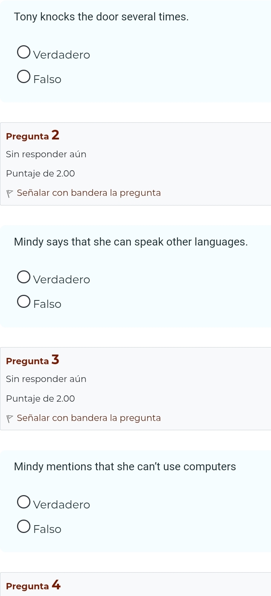The width and height of the screenshot is (271, 596).
Task: Select Verdadero for the Tony knocks question
Action: pyautogui.click(x=24, y=53)
